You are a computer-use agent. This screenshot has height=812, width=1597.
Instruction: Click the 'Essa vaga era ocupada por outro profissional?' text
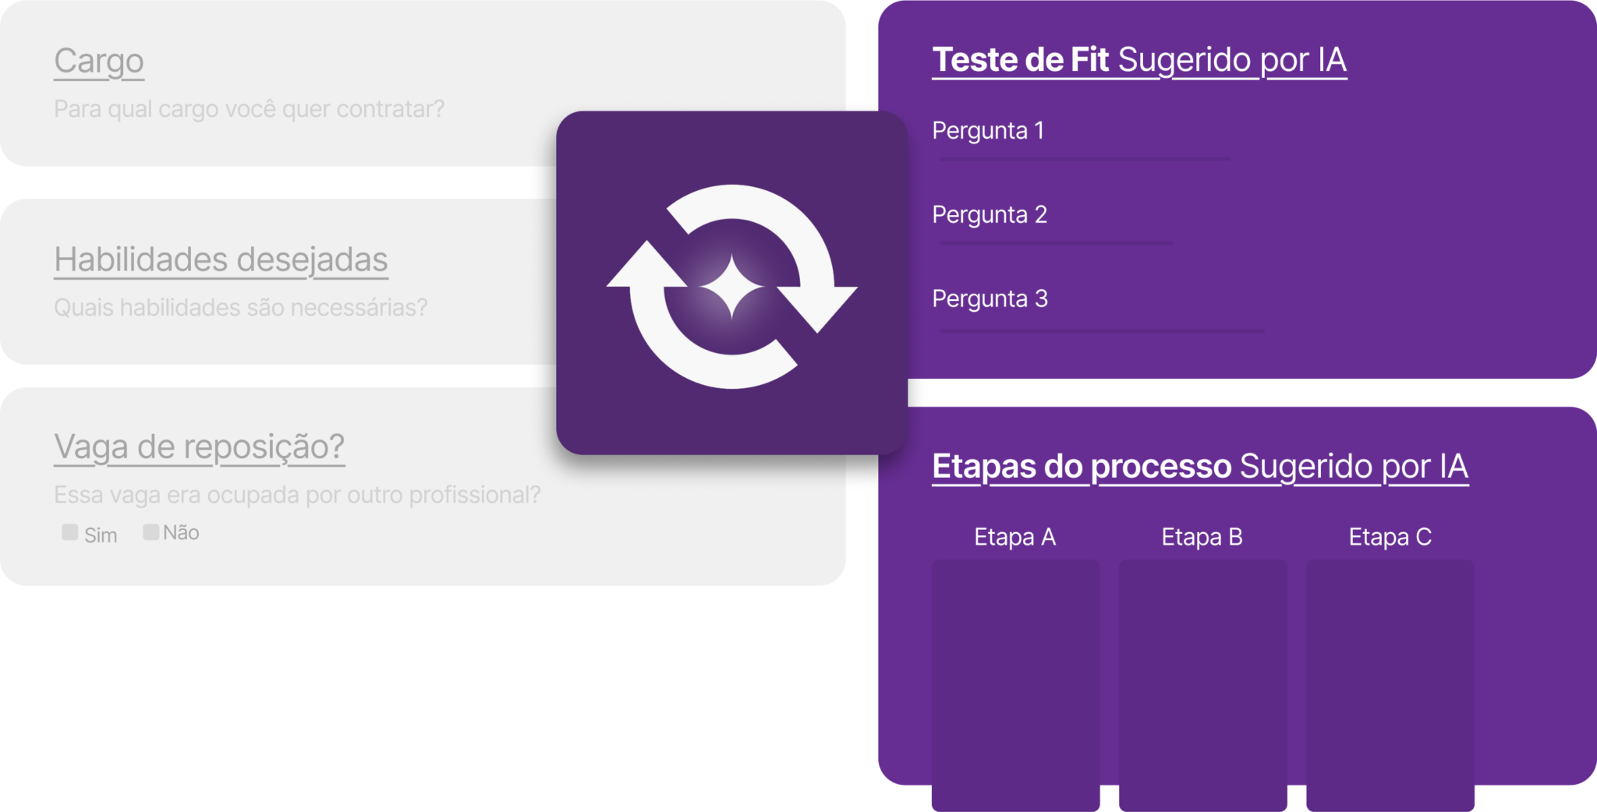pos(297,495)
